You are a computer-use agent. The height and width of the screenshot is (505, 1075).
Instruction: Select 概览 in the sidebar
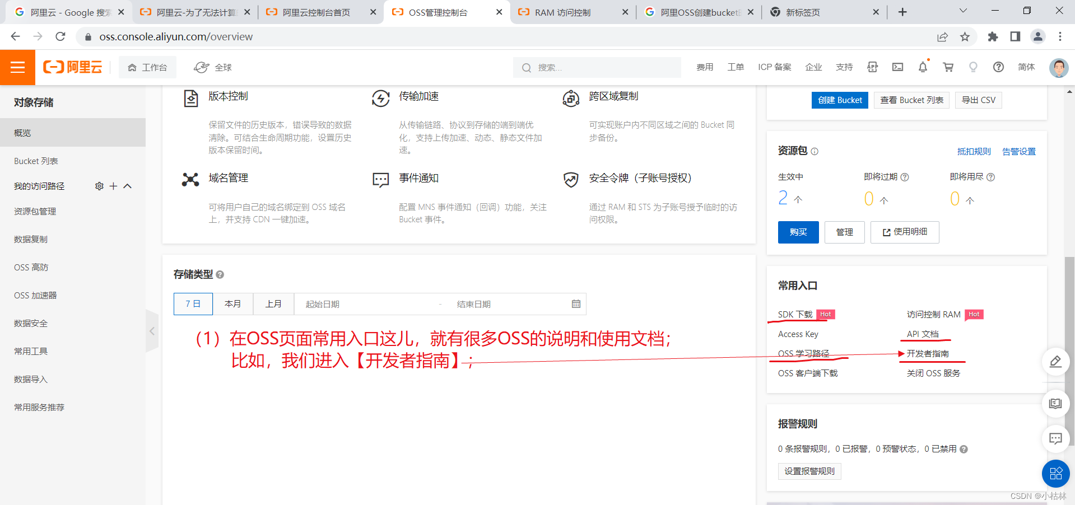pos(73,133)
